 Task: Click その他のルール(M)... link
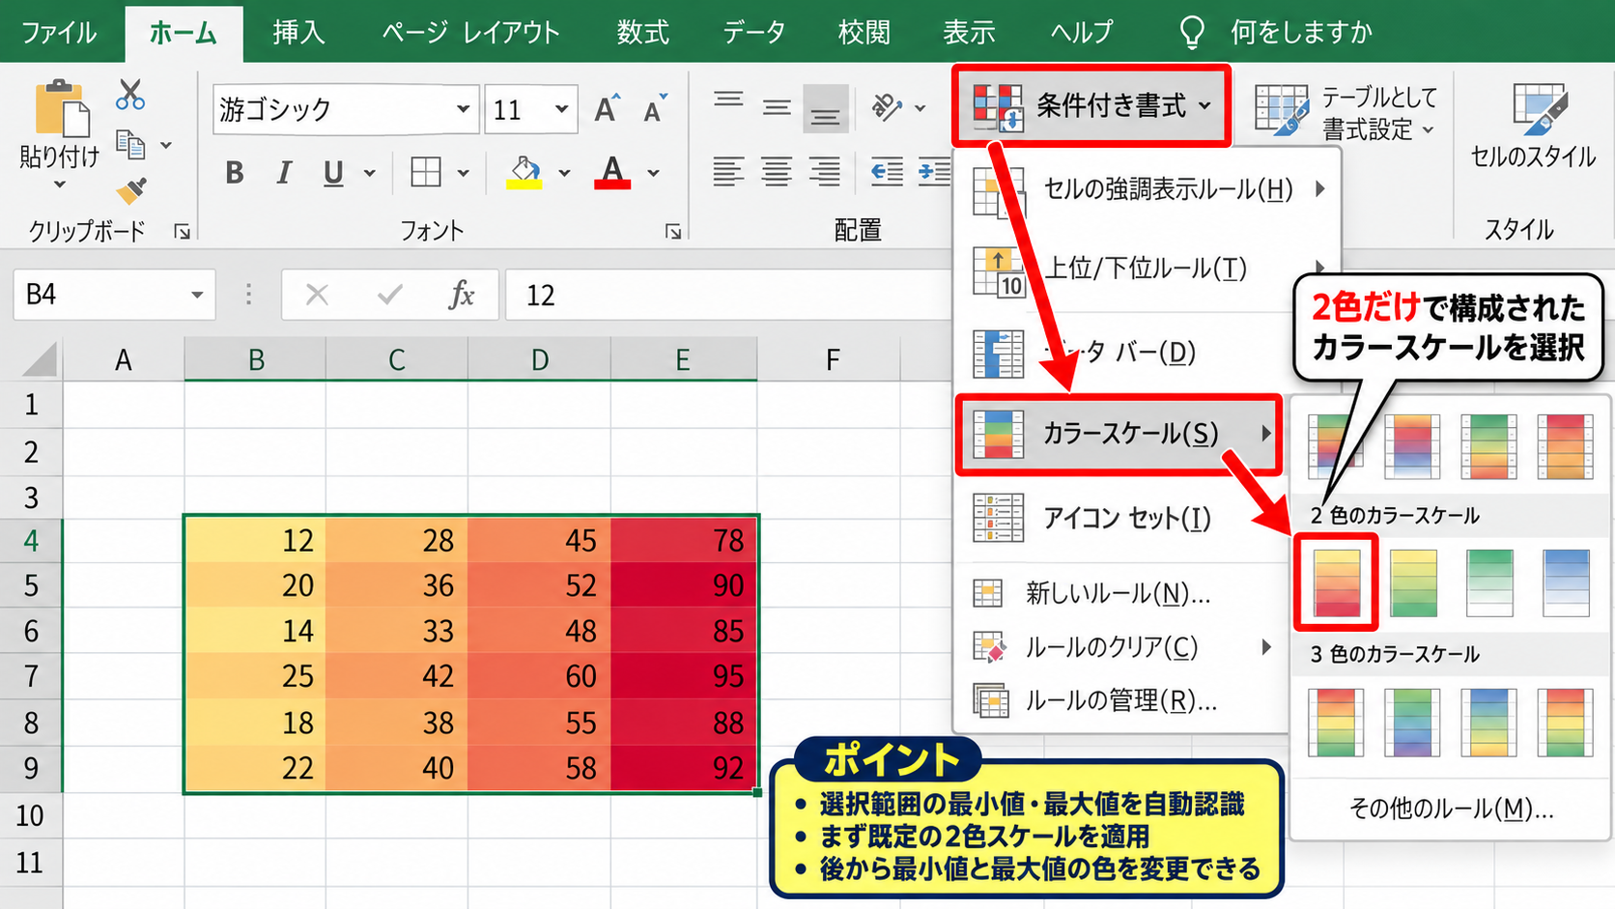(1451, 809)
